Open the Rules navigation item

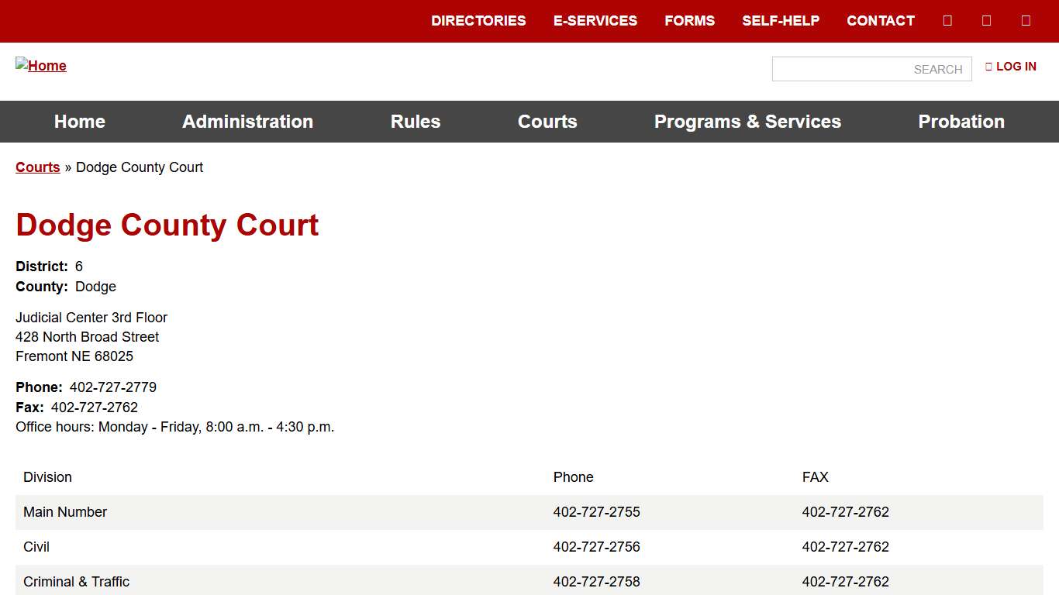(x=416, y=122)
